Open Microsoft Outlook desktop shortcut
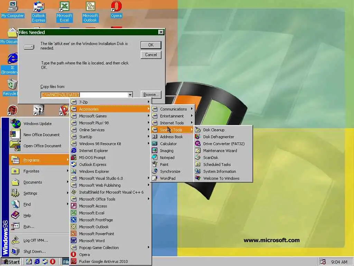Screen dimensions: 354x266 tap(90, 12)
